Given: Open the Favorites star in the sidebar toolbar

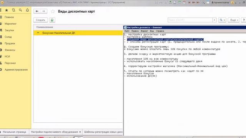Looking at the screenshot, I should click(x=7, y=10).
